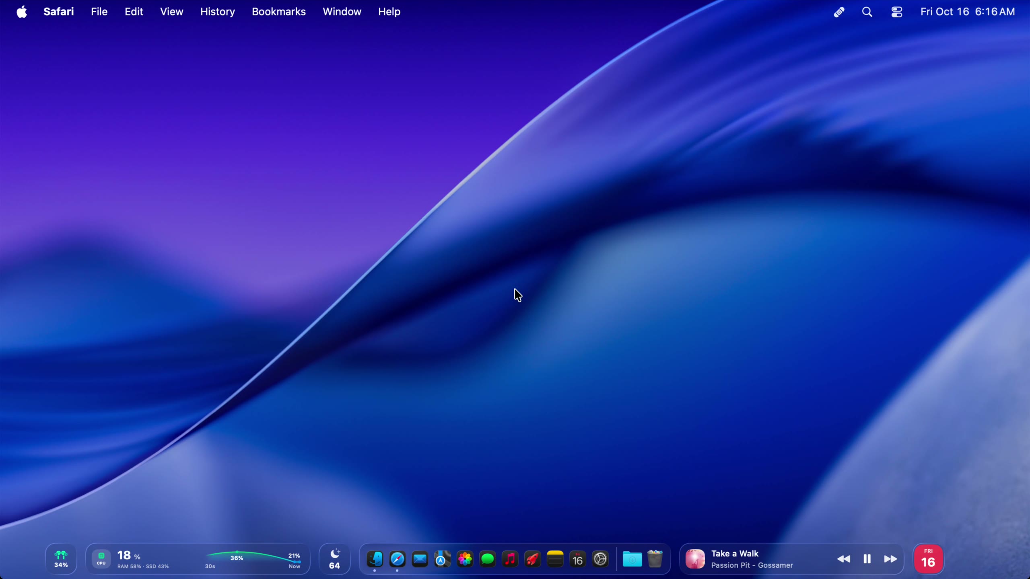Open the Downloads folder in dock

click(632, 559)
